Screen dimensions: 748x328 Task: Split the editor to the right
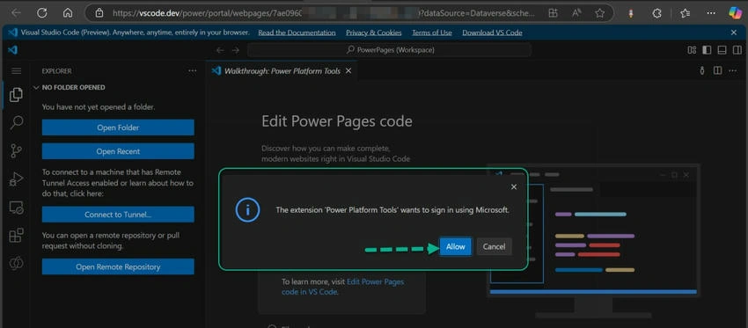717,70
